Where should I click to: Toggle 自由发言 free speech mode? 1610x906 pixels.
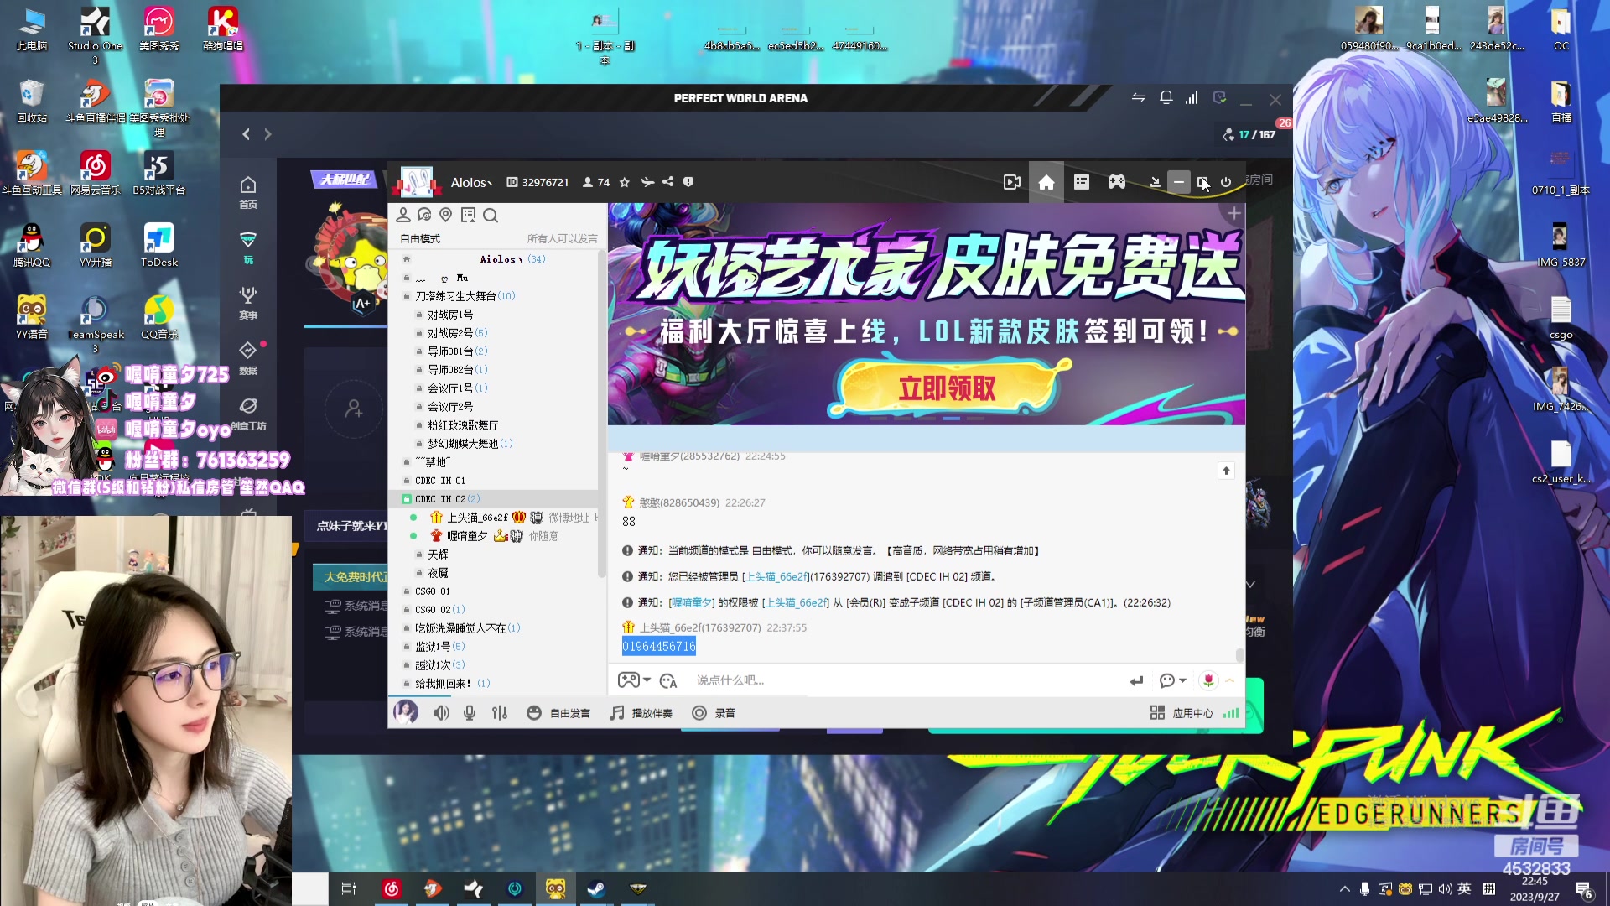coord(558,713)
